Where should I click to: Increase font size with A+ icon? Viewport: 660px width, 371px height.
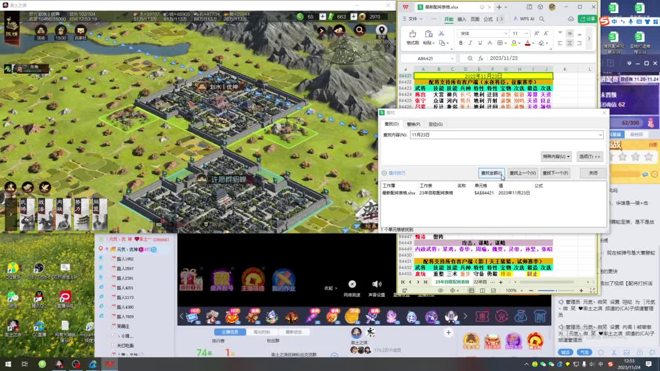click(x=536, y=33)
